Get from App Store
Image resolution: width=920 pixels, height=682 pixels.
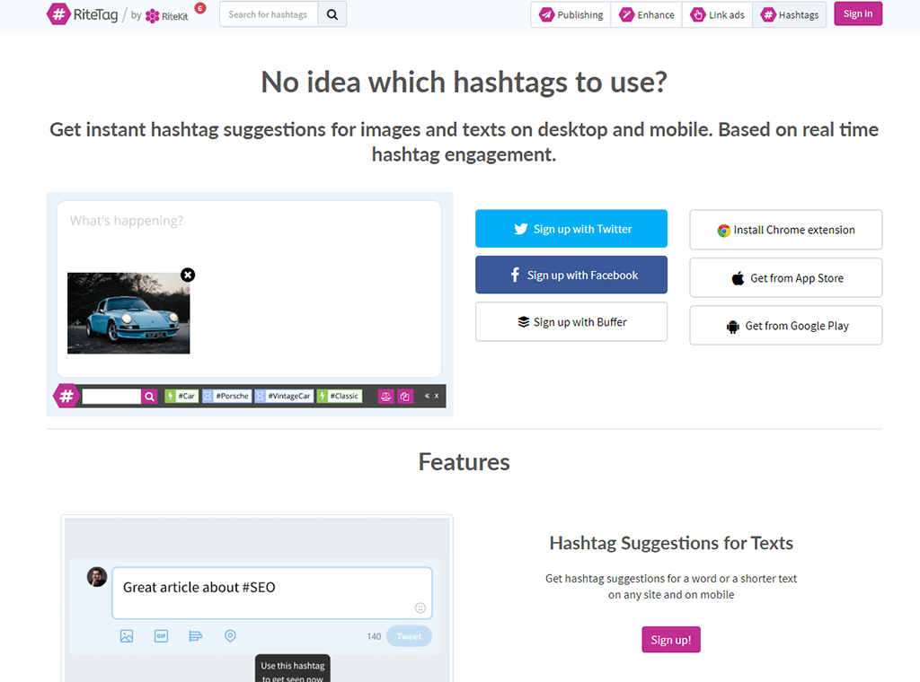785,277
